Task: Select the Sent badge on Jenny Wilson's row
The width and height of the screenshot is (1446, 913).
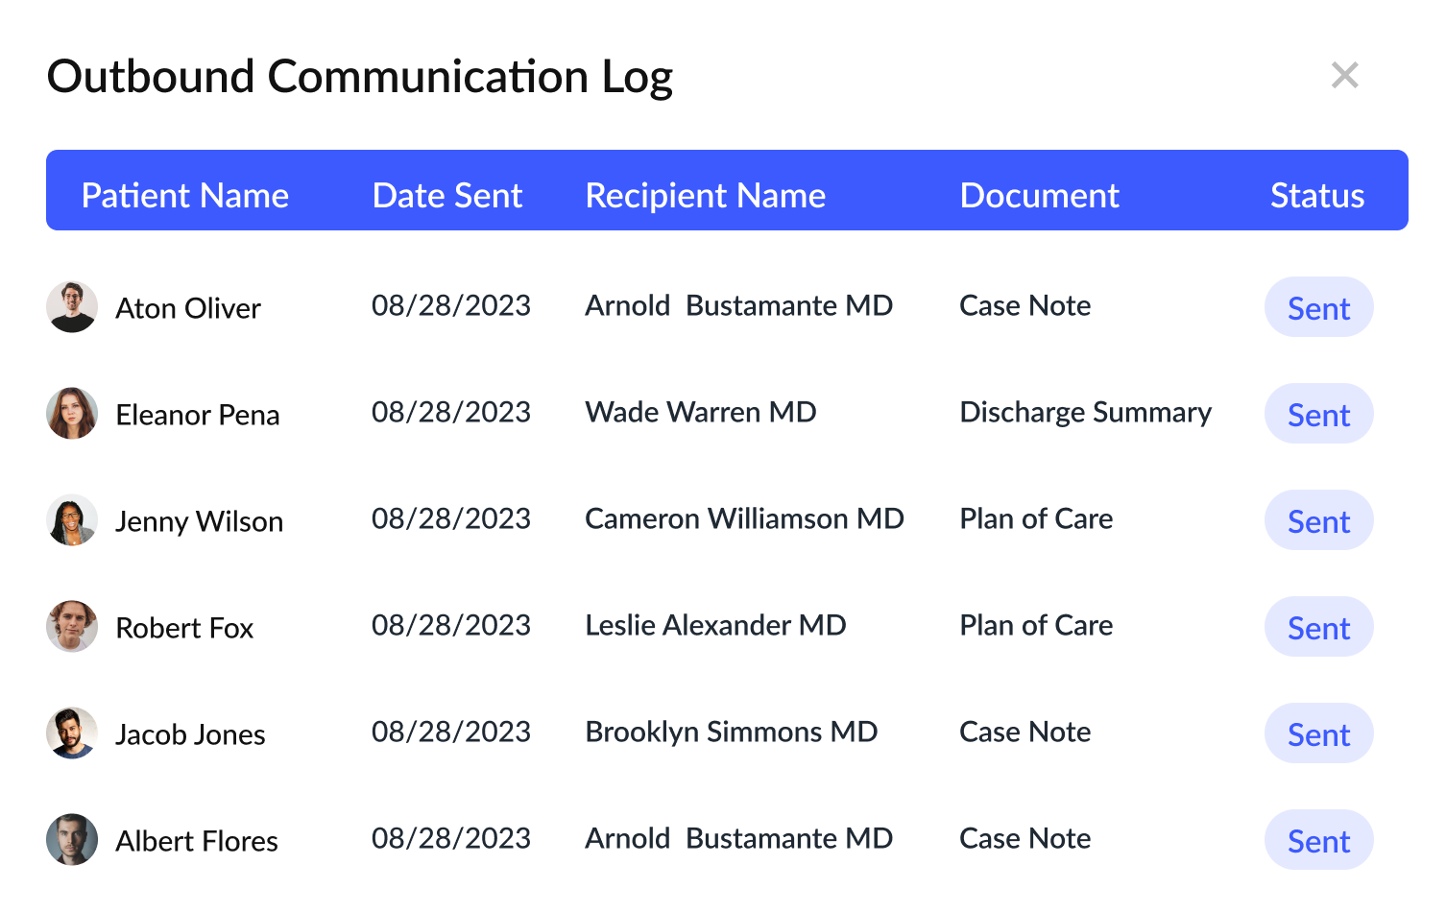Action: (x=1318, y=520)
